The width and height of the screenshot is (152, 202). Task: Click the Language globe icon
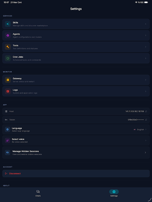click(8, 130)
